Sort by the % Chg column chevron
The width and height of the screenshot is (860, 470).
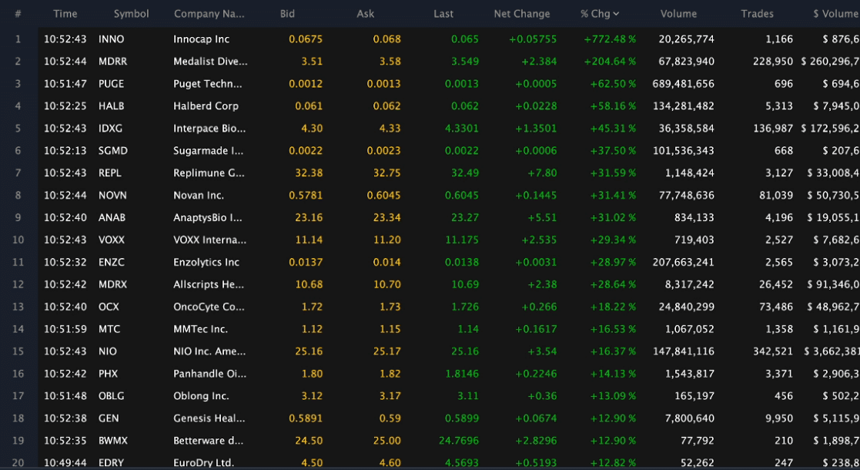tap(616, 15)
